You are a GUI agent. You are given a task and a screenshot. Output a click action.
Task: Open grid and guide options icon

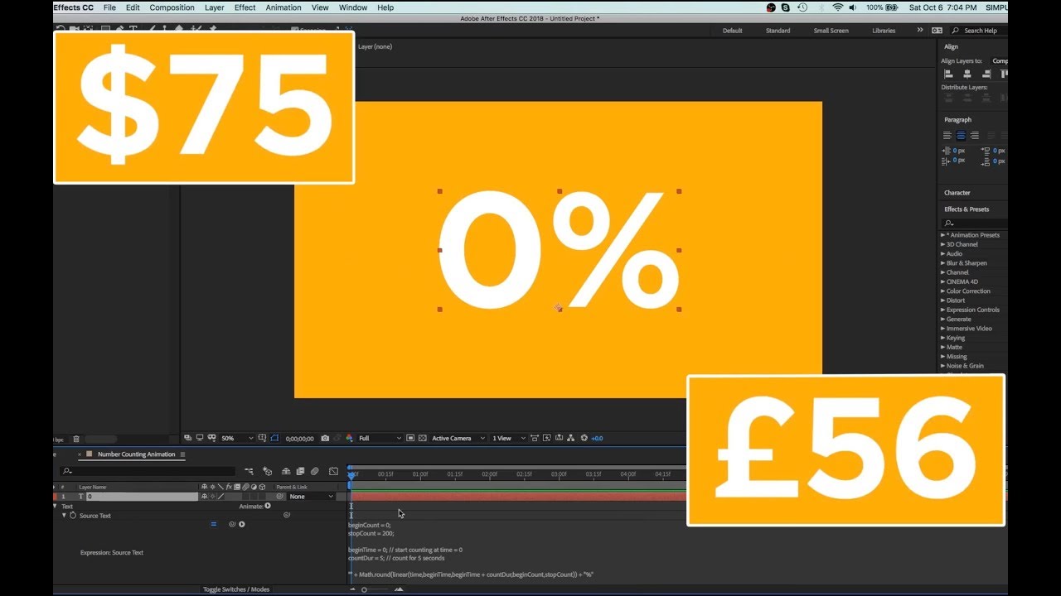(x=263, y=438)
